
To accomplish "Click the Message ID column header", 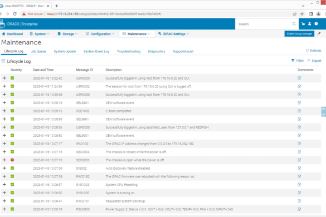I will 84,70.
